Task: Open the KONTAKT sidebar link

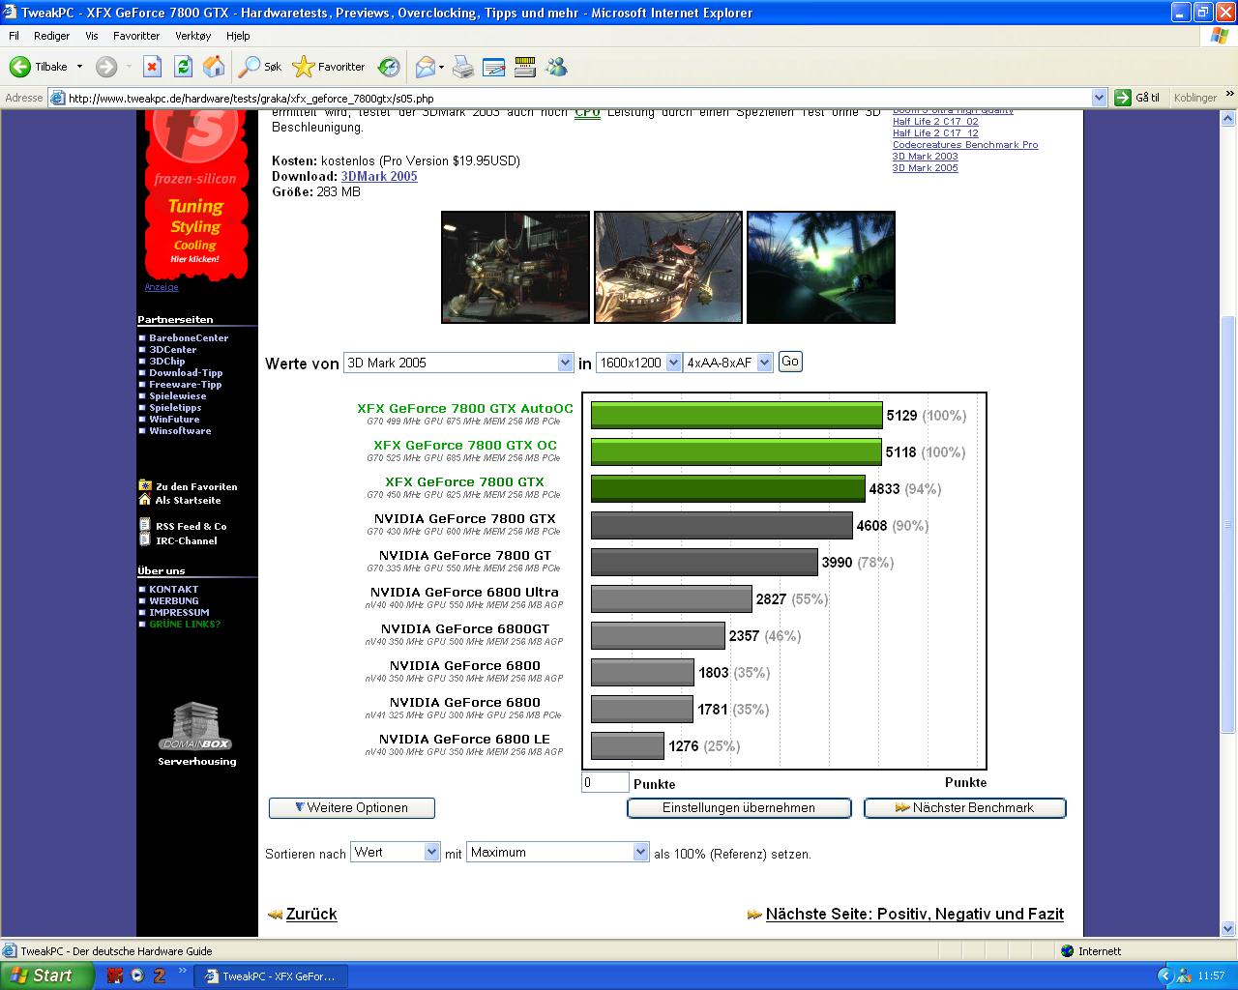Action: [x=173, y=589]
